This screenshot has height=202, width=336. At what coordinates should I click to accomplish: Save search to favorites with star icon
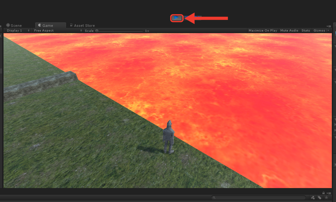tap(327, 198)
